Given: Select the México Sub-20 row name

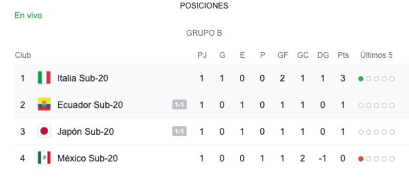Looking at the screenshot, I should coord(87,158).
